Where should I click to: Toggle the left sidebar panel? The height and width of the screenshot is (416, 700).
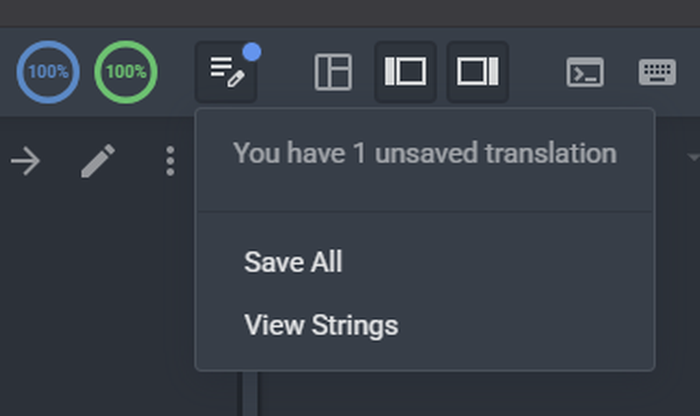(x=405, y=73)
